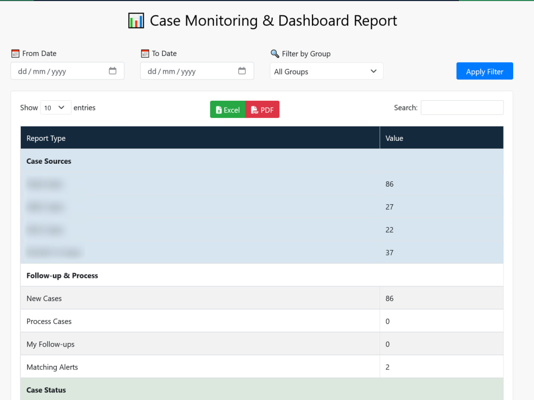534x400 pixels.
Task: Open the From Date calendar picker icon
Action: tap(112, 71)
